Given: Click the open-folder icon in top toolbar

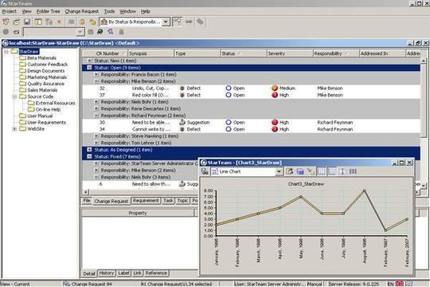Looking at the screenshot, I should click(17, 22).
